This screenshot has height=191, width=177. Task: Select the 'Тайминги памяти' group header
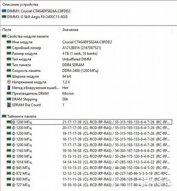pyautogui.click(x=22, y=116)
